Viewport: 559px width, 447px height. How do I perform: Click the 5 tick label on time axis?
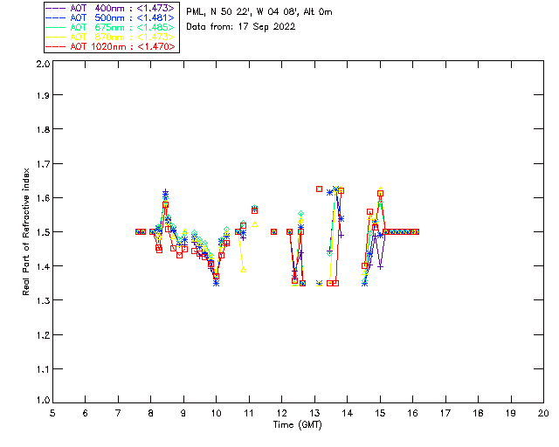52,413
